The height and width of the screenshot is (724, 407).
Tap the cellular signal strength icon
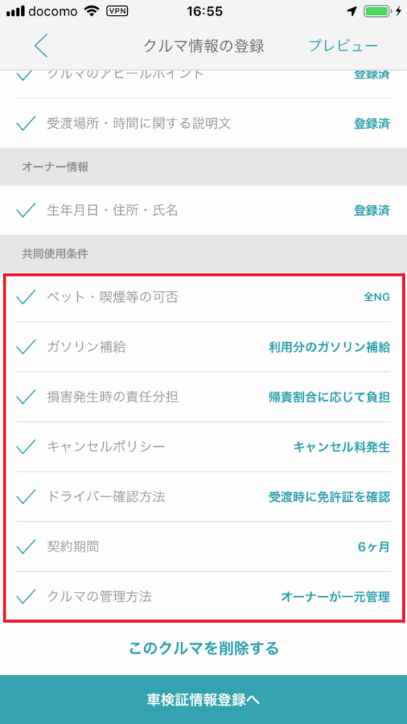pos(16,11)
